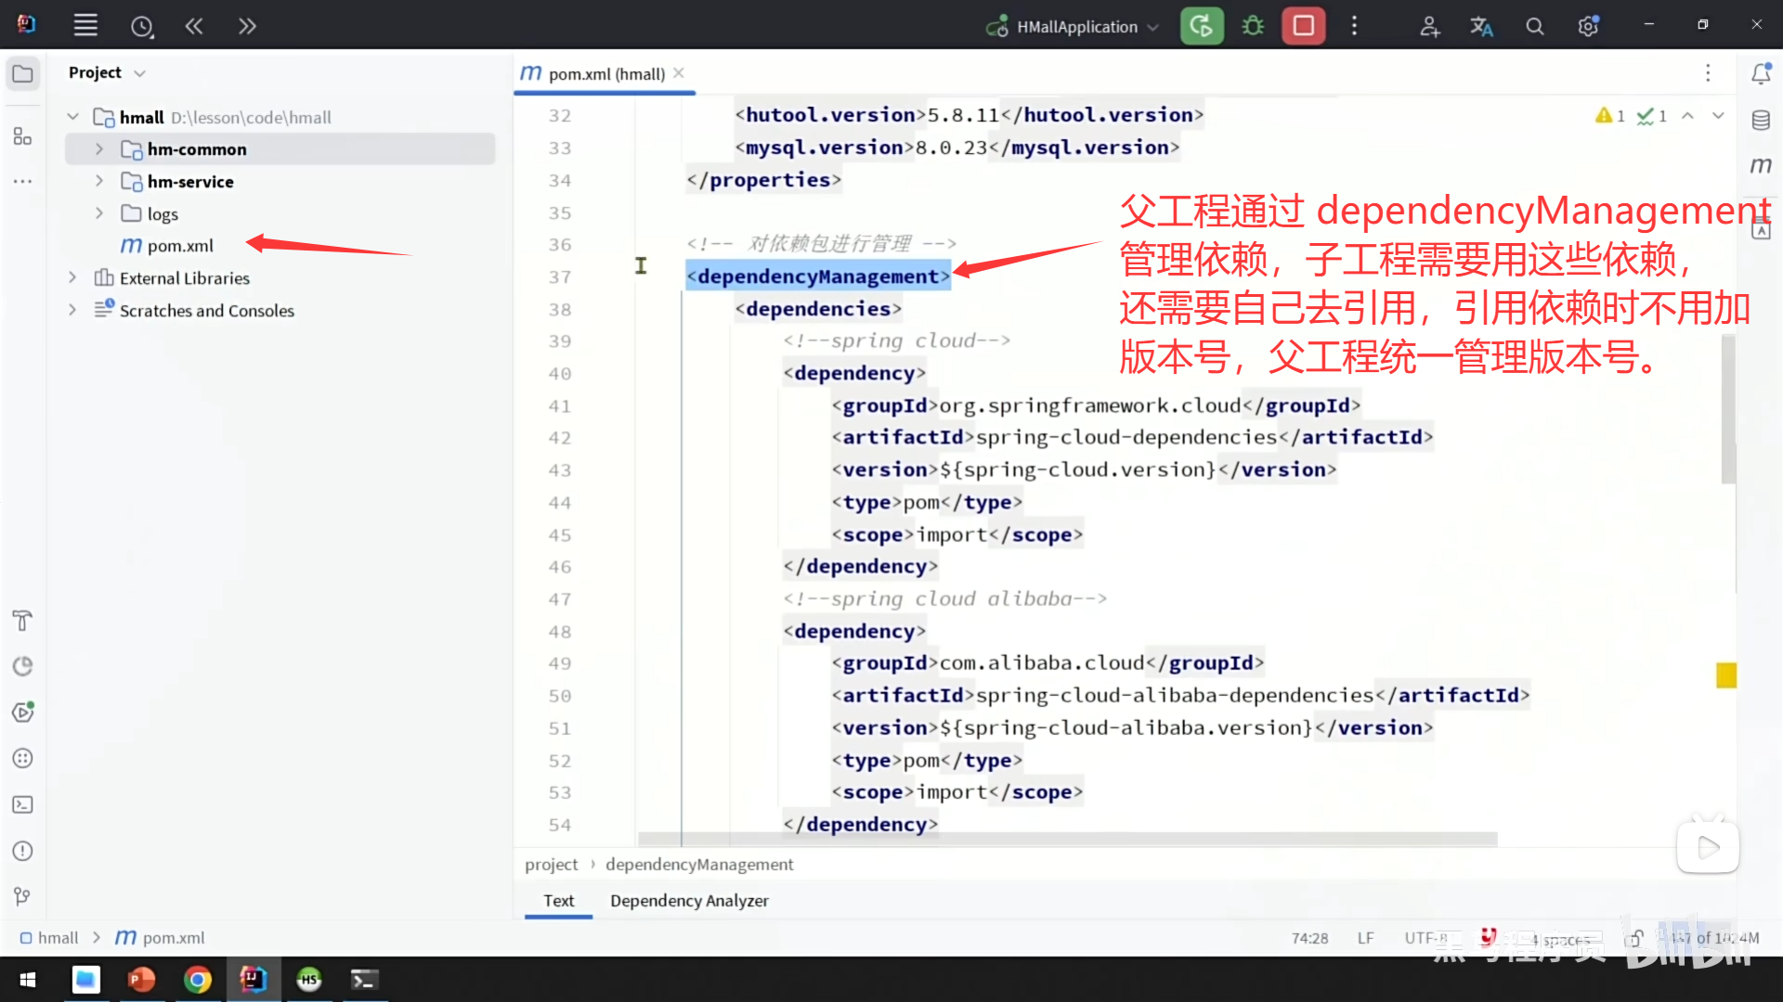Open the Maven tool window
Image resolution: width=1783 pixels, height=1002 pixels.
click(1761, 166)
